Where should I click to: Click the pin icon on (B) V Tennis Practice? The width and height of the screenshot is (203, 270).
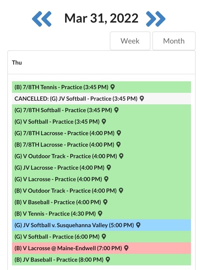[99, 214]
